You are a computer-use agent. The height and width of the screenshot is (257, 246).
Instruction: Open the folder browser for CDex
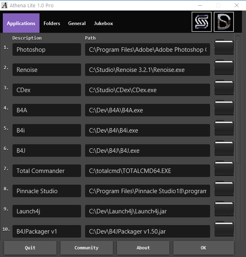[224, 88]
